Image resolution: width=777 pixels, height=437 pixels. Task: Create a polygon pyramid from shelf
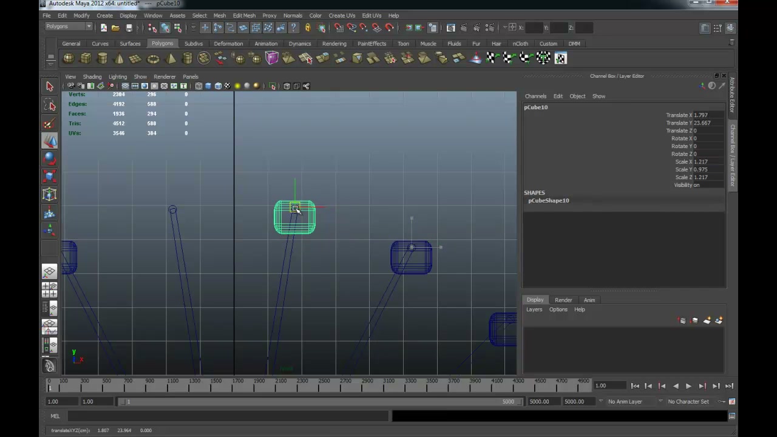(x=170, y=58)
